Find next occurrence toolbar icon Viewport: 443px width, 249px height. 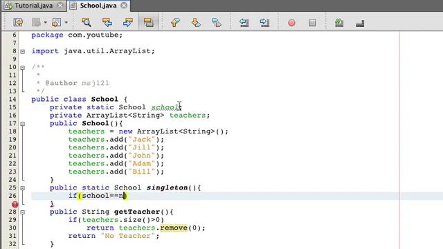click(x=127, y=22)
